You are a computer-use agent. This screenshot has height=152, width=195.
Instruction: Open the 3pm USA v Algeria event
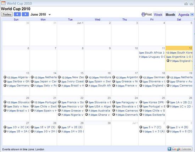tap(98, 106)
